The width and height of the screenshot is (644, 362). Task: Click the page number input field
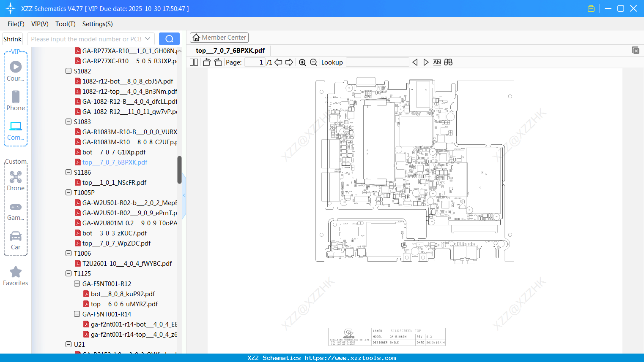point(255,62)
